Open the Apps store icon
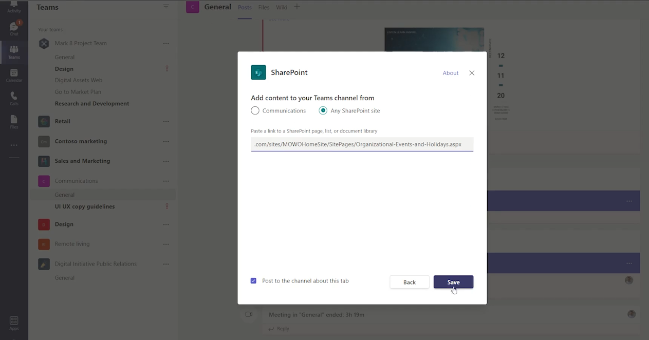Image resolution: width=649 pixels, height=340 pixels. (14, 323)
